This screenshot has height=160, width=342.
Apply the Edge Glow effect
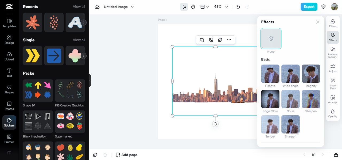coord(270,99)
